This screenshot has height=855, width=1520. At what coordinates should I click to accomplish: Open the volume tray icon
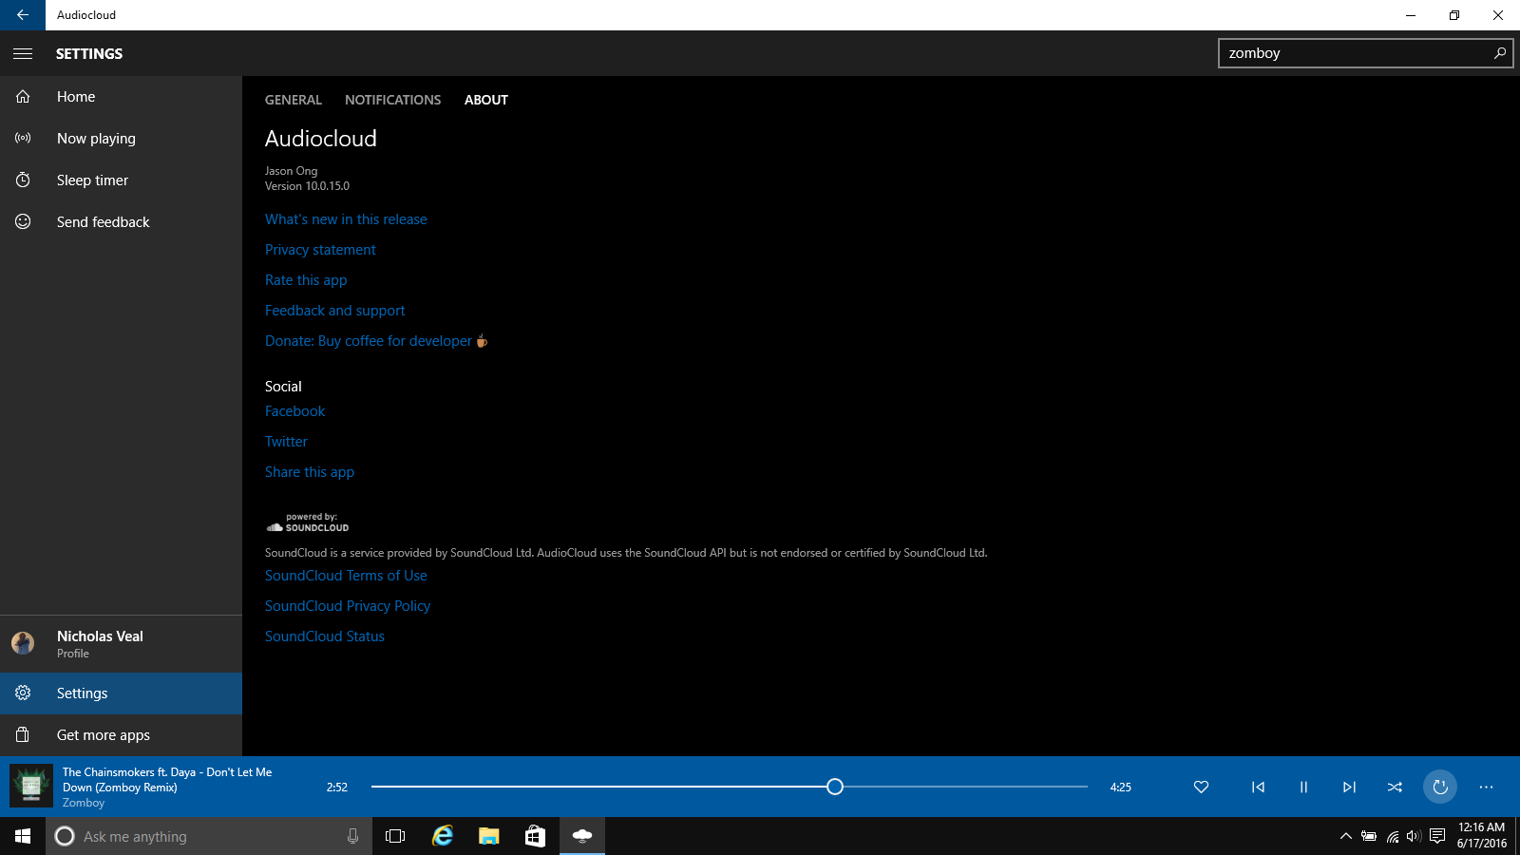click(x=1414, y=836)
